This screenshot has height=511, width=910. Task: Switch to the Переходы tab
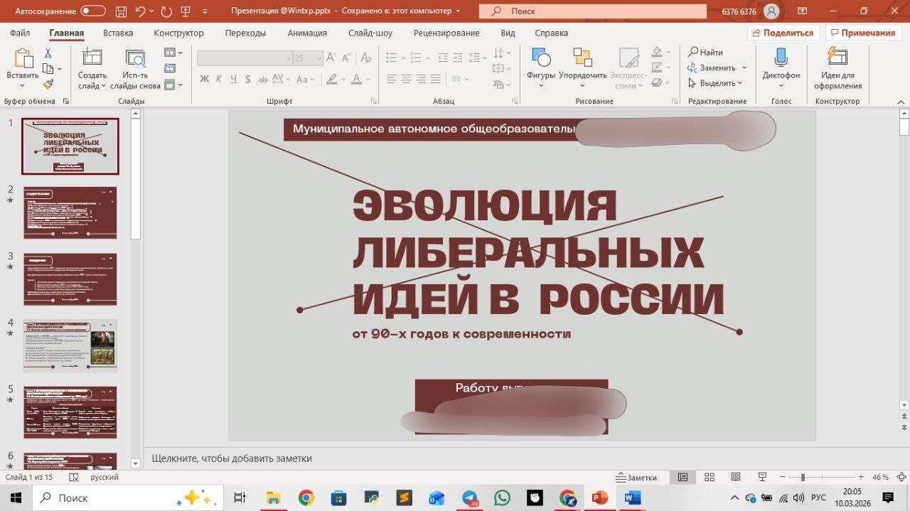click(x=245, y=33)
